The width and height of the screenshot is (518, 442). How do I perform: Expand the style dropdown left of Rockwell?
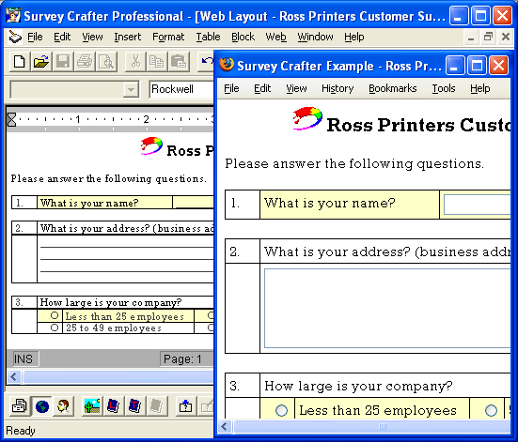pos(131,89)
